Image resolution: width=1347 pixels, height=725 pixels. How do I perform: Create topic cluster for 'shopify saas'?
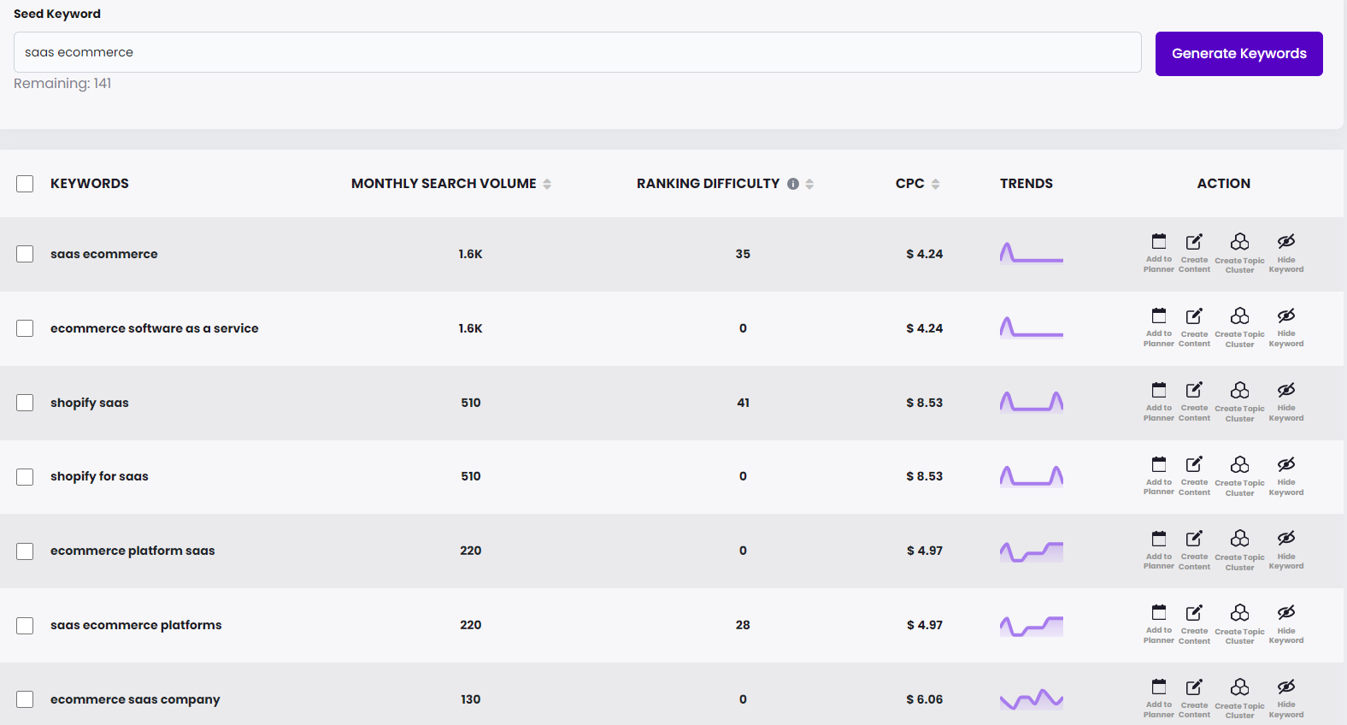pos(1239,402)
